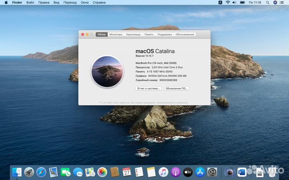Open Notes yellow notepad icon

(x=151, y=172)
